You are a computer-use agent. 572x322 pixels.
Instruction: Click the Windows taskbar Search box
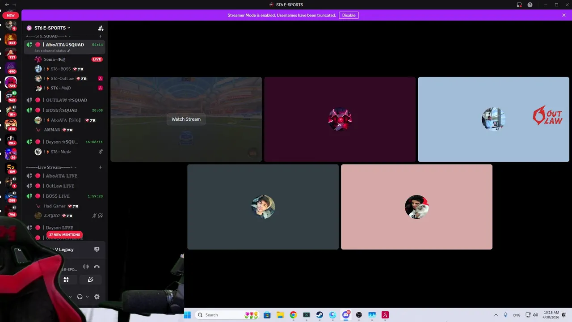click(228, 315)
